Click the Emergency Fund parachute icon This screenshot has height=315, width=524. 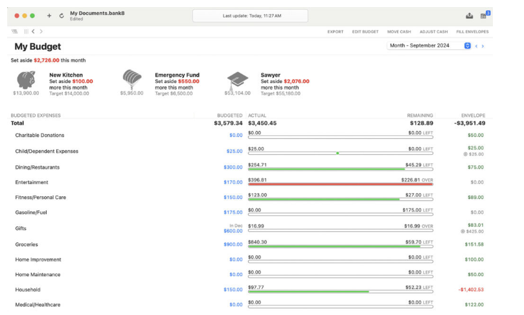tap(131, 80)
